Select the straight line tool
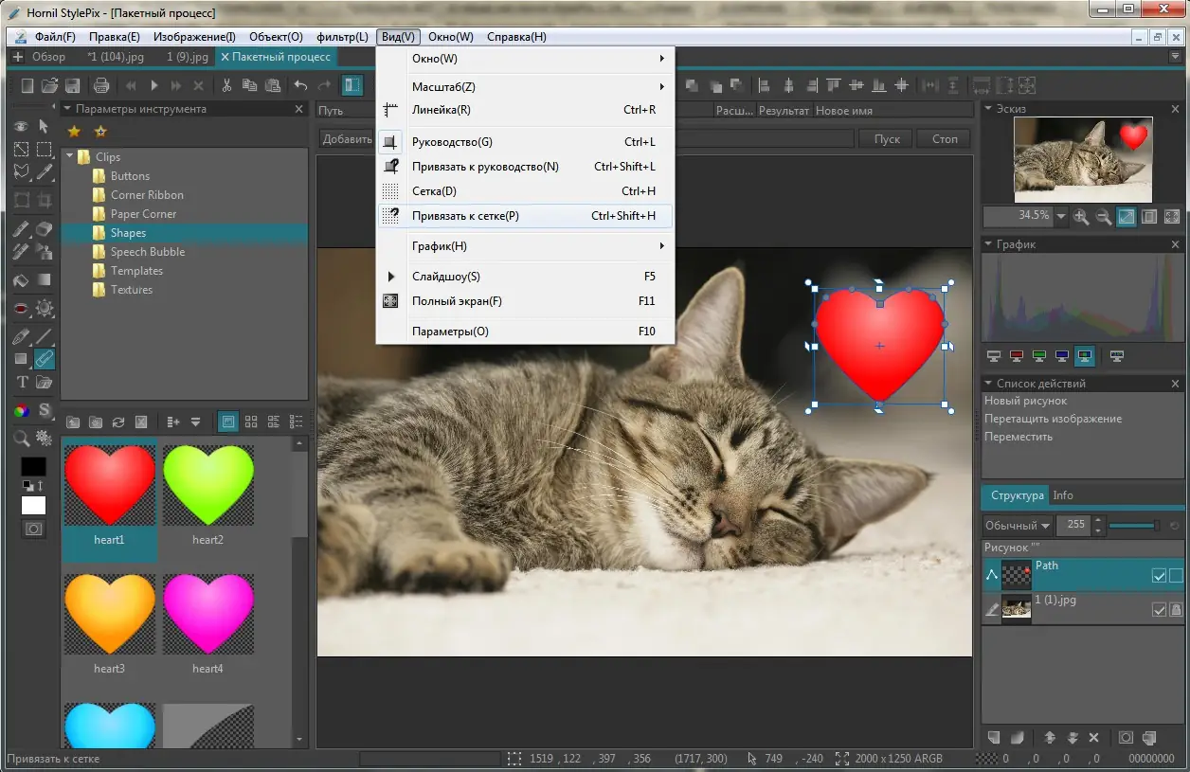 click(44, 336)
